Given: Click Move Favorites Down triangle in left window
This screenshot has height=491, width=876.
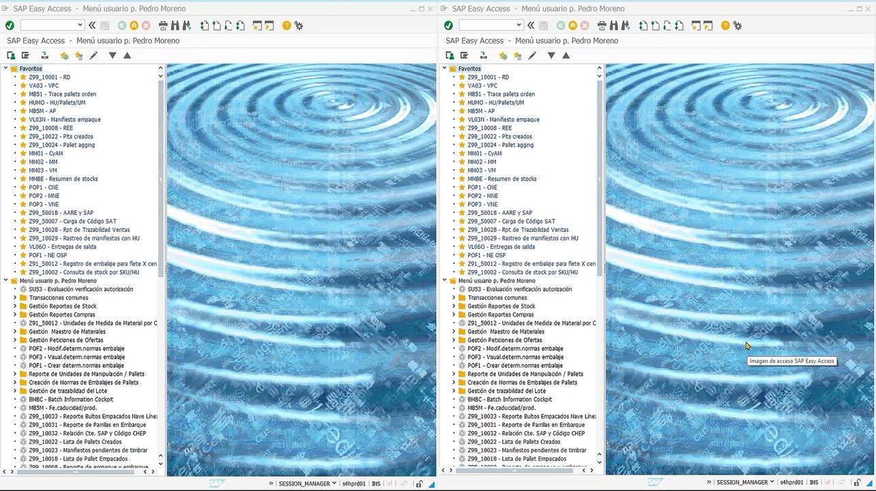Looking at the screenshot, I should point(113,55).
